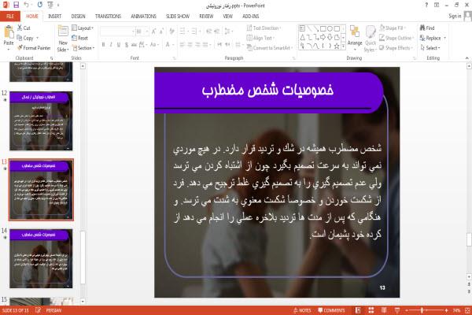Switch to the TRANSITIONS tab
This screenshot has width=472, height=315.
tap(108, 17)
